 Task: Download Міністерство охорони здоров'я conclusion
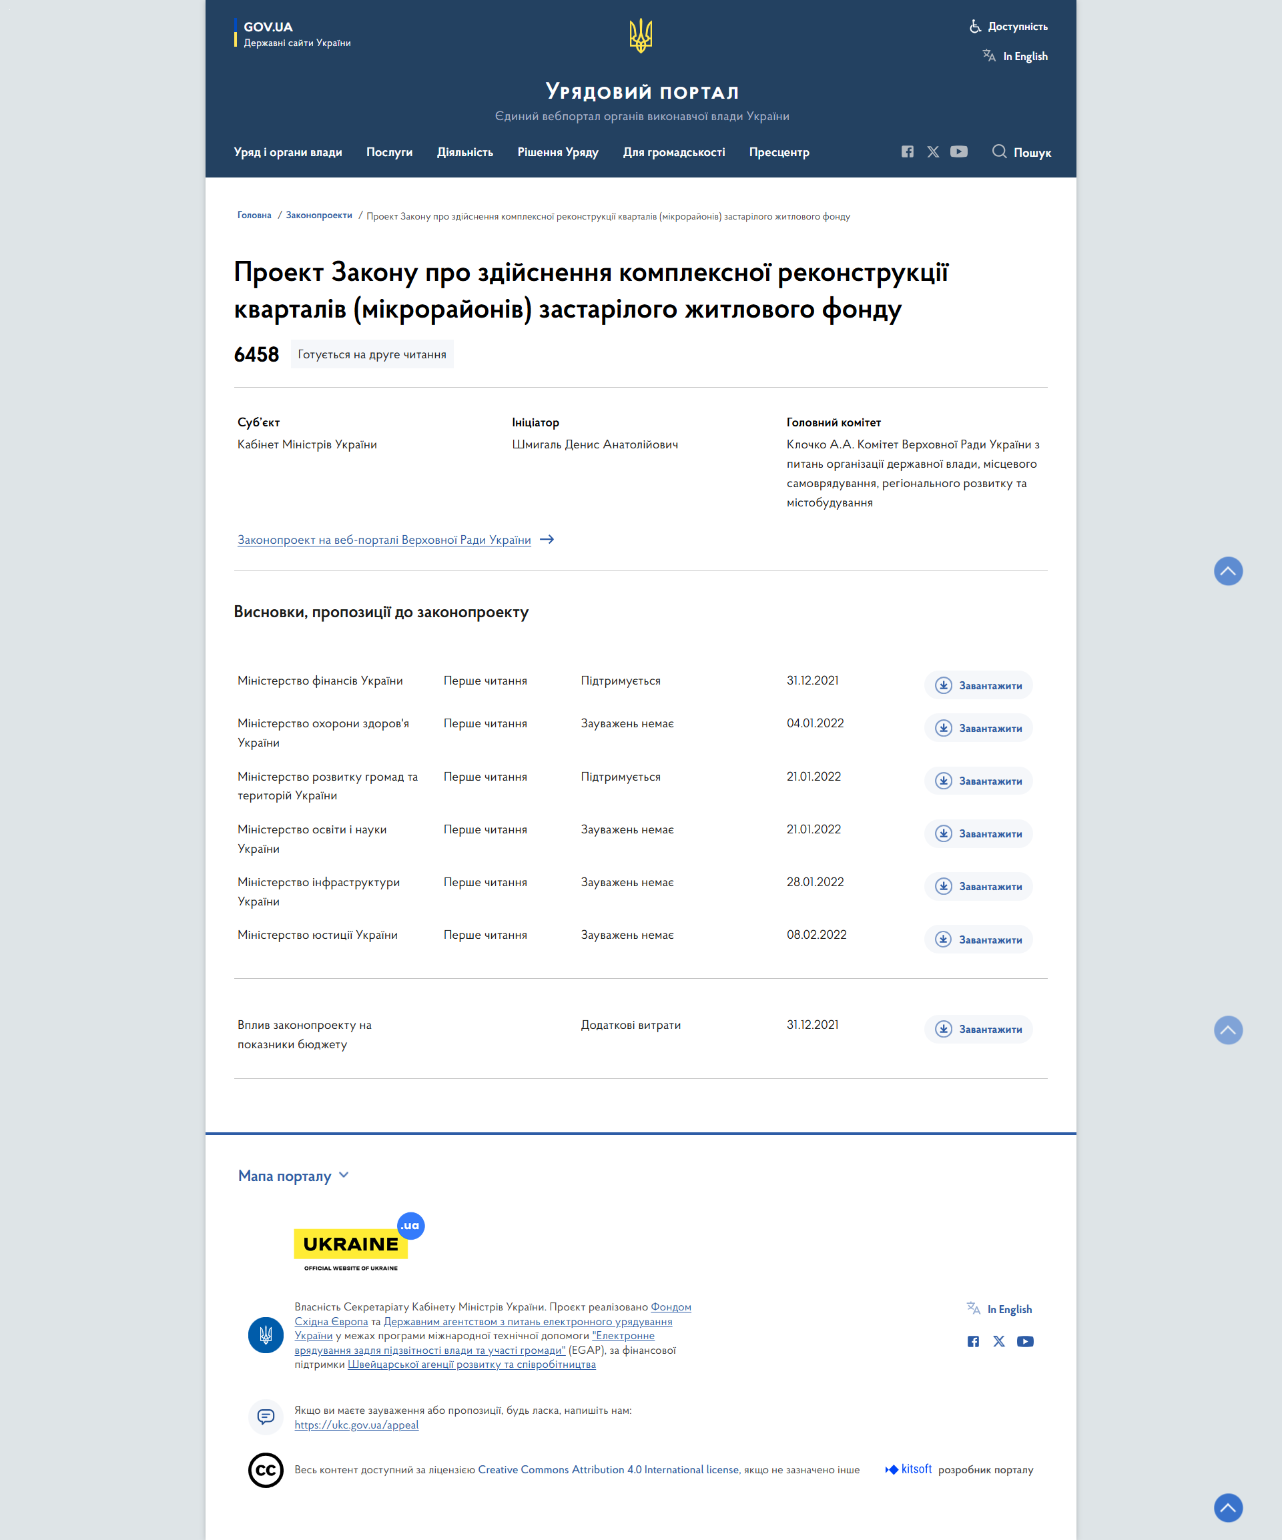[978, 728]
